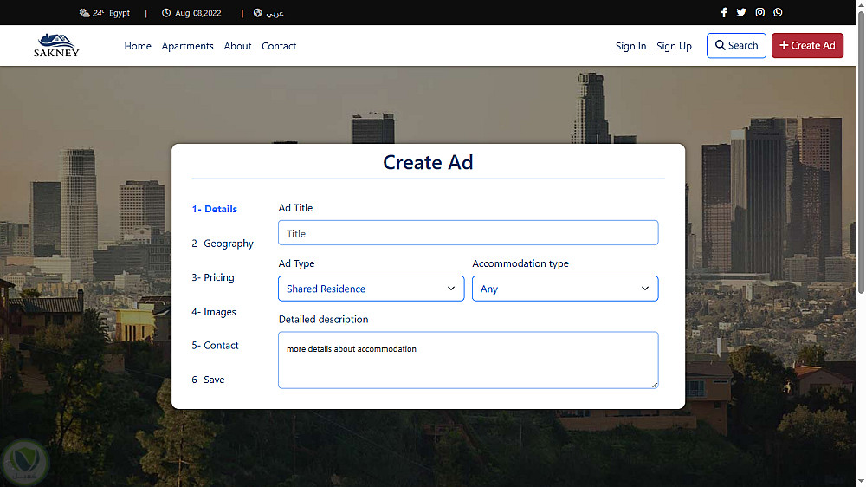Click Sign In link
The height and width of the screenshot is (487, 866).
pos(630,46)
